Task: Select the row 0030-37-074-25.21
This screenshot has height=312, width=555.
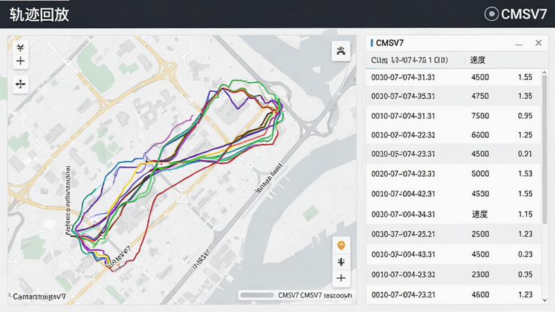Action: [454, 234]
